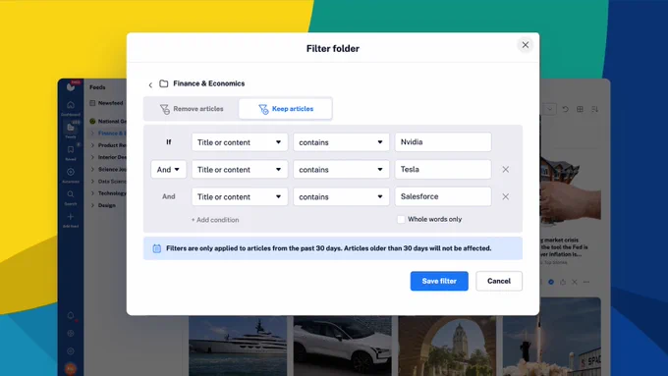Open Title or content dropdown in Salesforce row
Image resolution: width=668 pixels, height=376 pixels.
[x=240, y=196]
